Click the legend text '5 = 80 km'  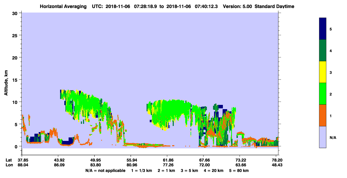pos(239,171)
